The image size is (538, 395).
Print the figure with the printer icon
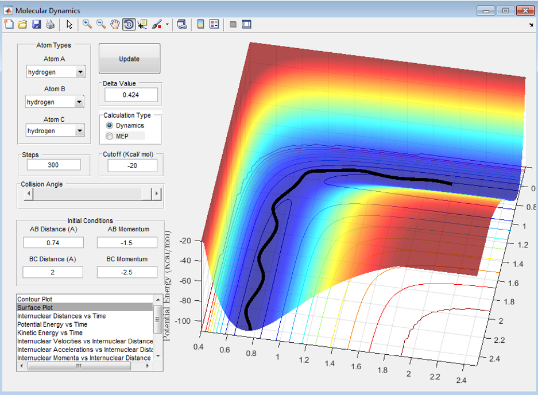(50, 24)
